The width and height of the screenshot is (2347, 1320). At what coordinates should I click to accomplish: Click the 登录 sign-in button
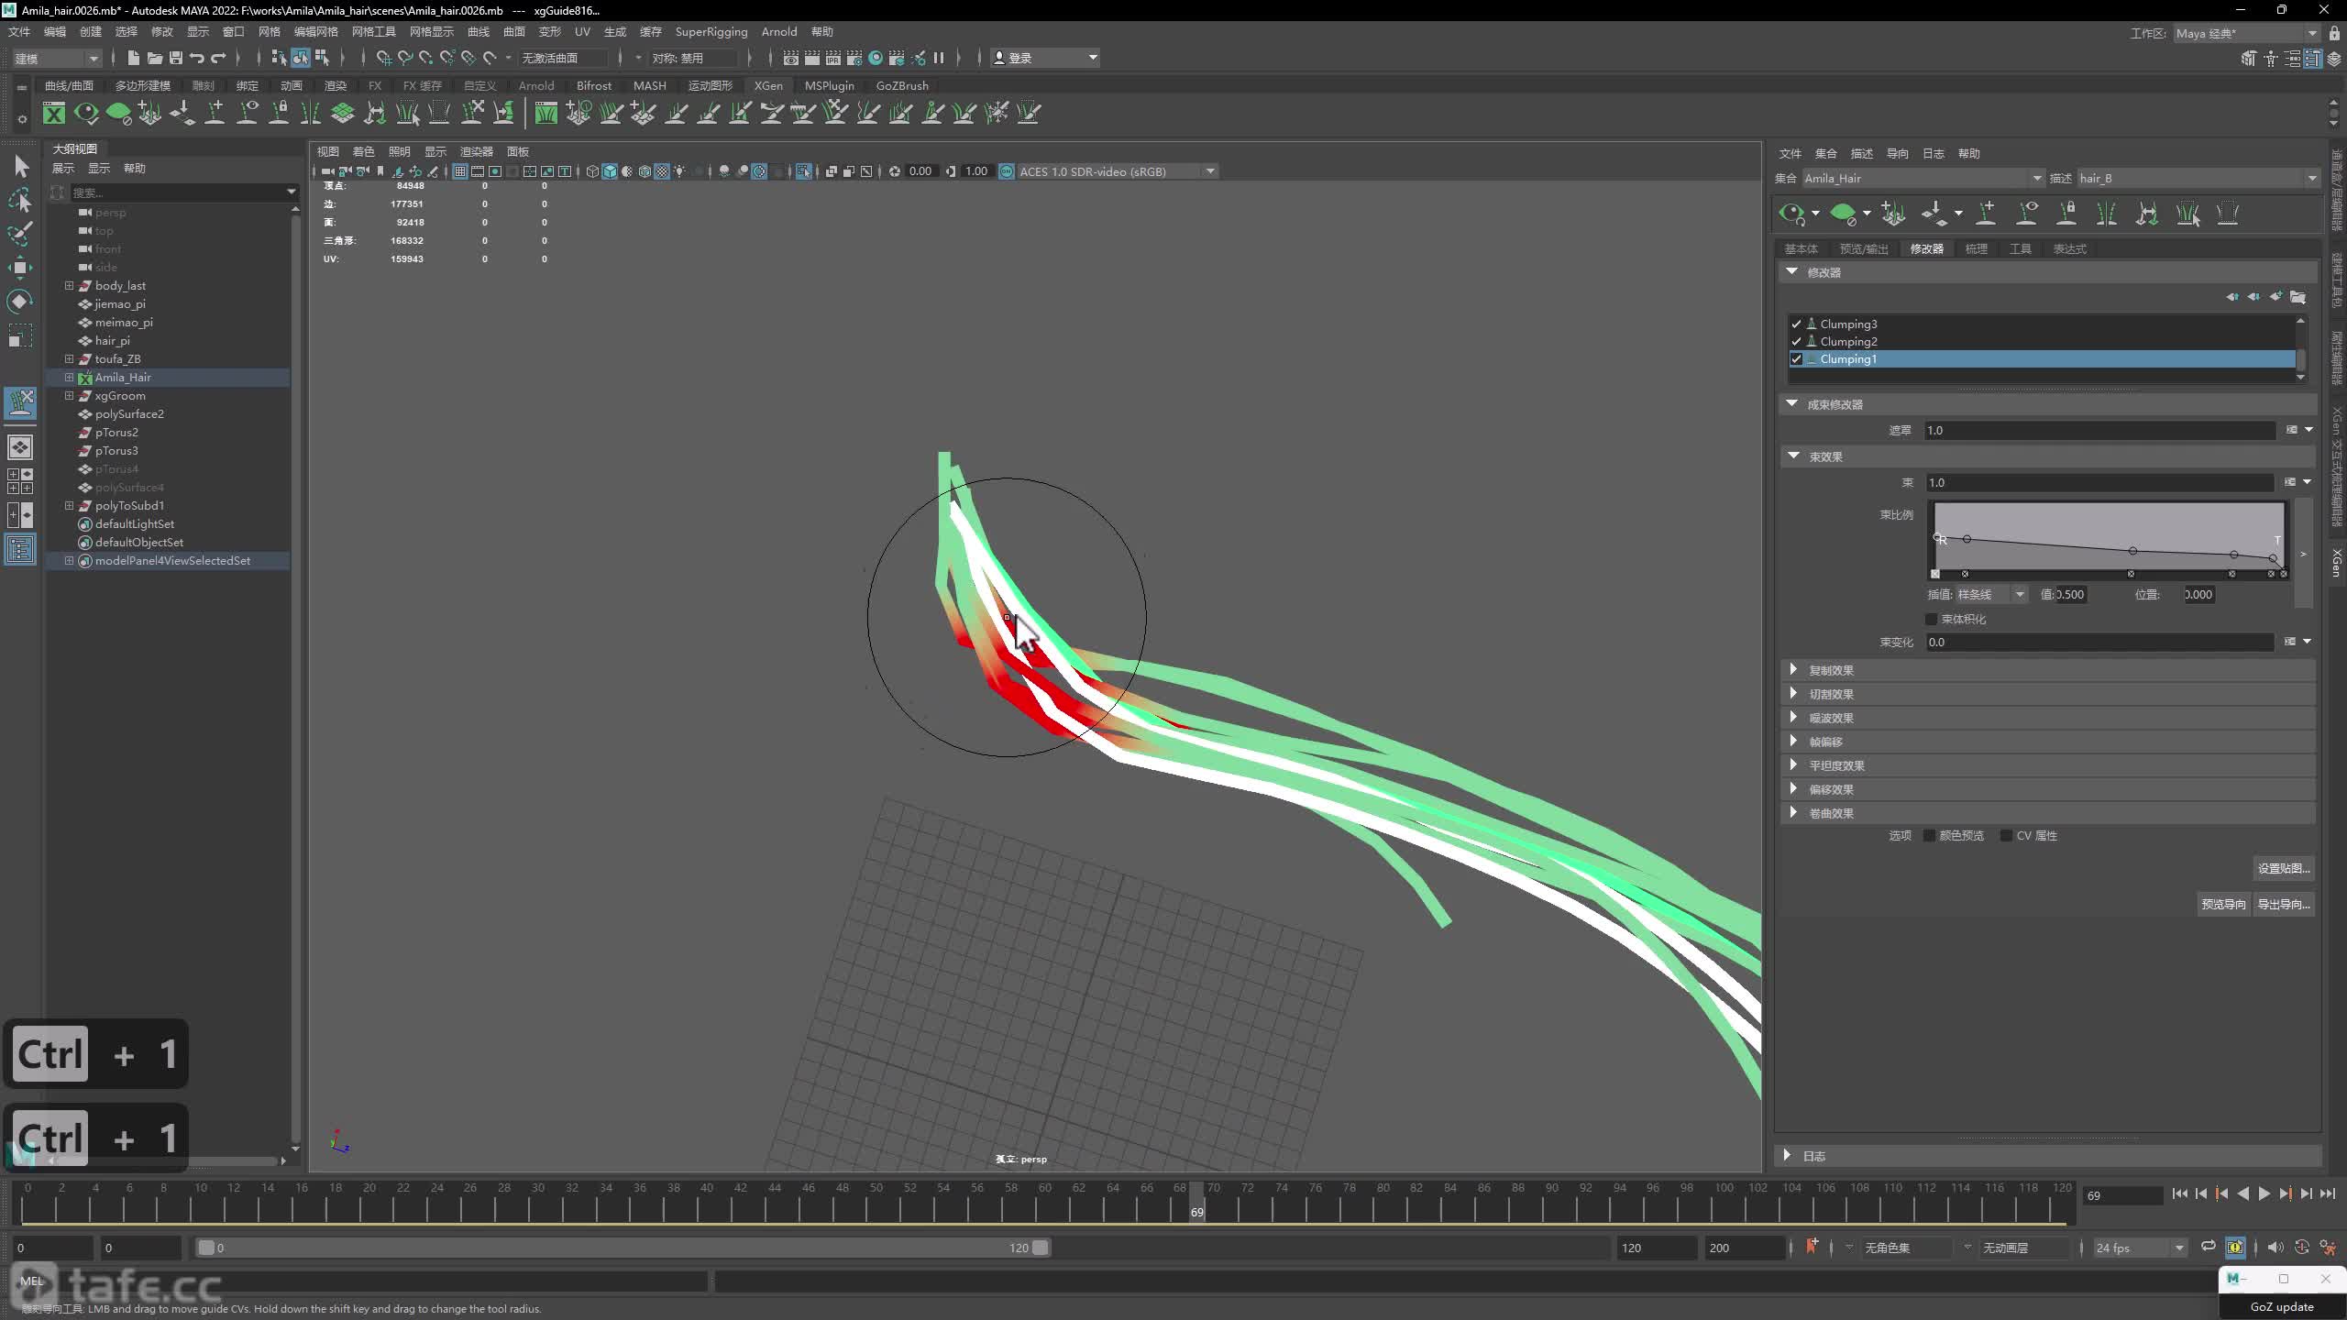point(1045,58)
